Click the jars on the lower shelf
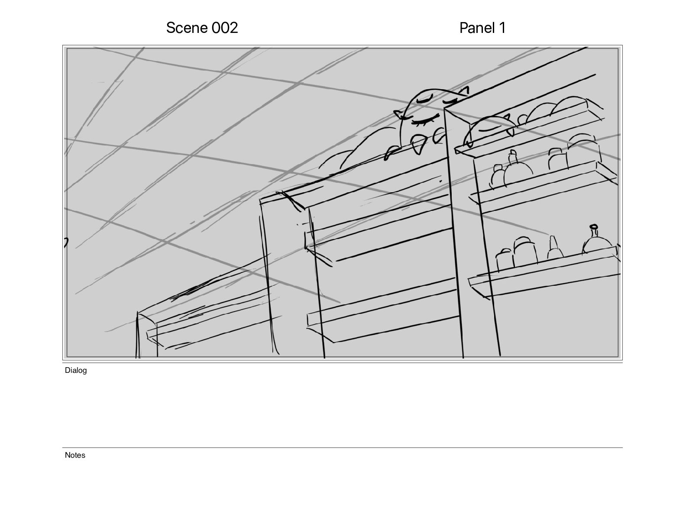This screenshot has height=530, width=686. pos(516,252)
